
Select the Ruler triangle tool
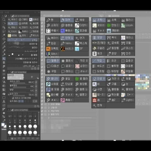click(4, 109)
